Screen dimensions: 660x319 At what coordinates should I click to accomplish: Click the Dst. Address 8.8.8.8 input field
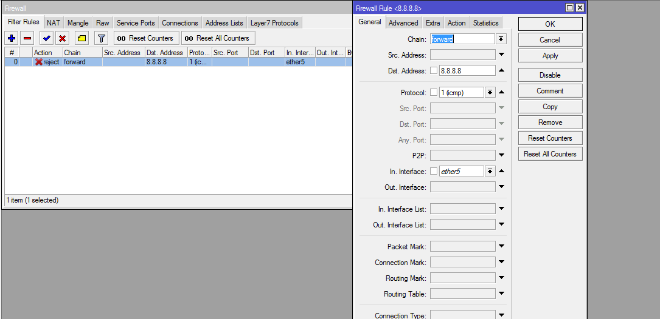tap(467, 70)
